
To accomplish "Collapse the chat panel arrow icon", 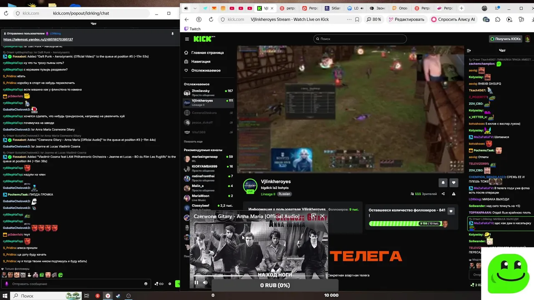I will (469, 50).
